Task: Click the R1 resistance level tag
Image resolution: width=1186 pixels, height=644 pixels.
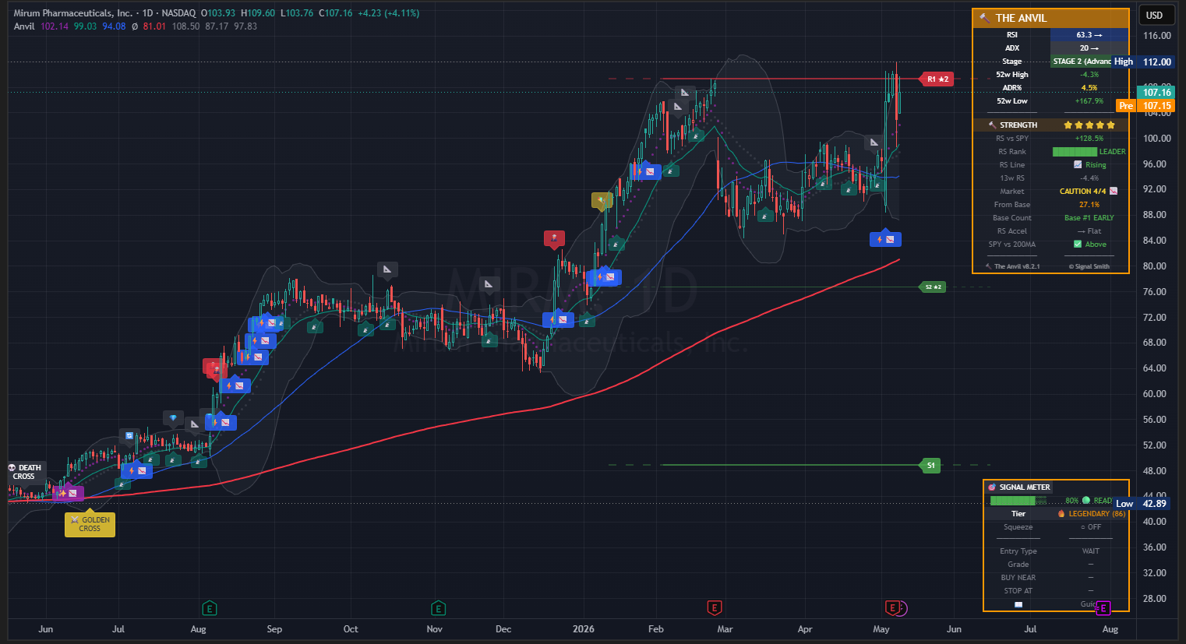Action: pos(937,79)
